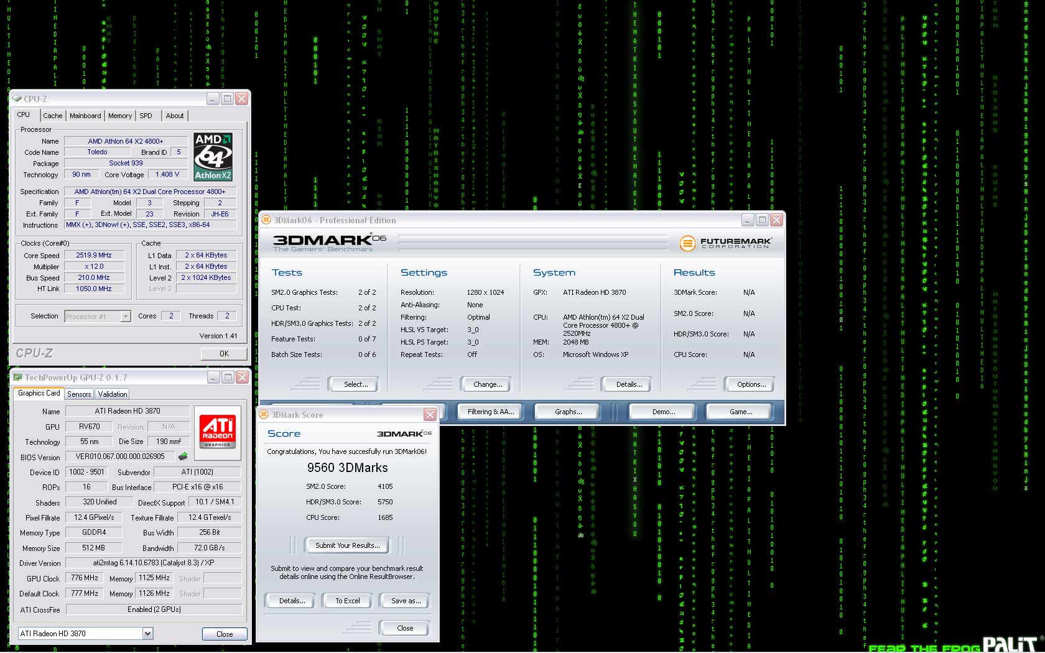Screen dimensions: 1045x653
Task: Click the ATI CrossFire Enabled (2 GPUs) field
Action: [x=154, y=609]
